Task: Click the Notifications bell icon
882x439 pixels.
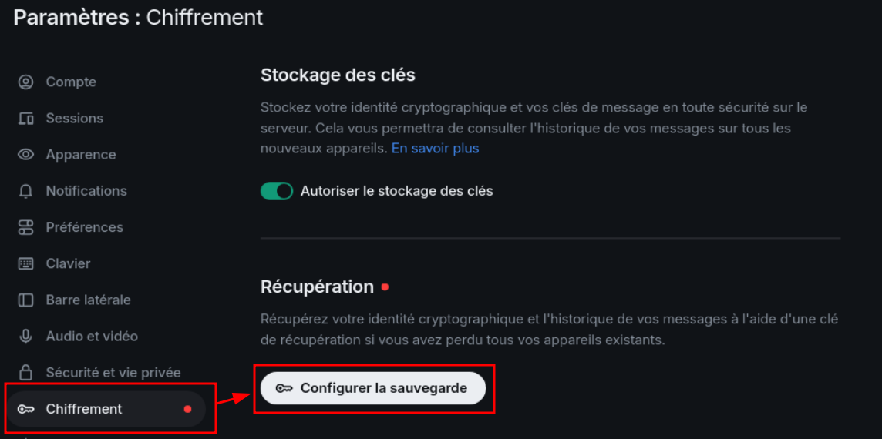Action: [25, 191]
